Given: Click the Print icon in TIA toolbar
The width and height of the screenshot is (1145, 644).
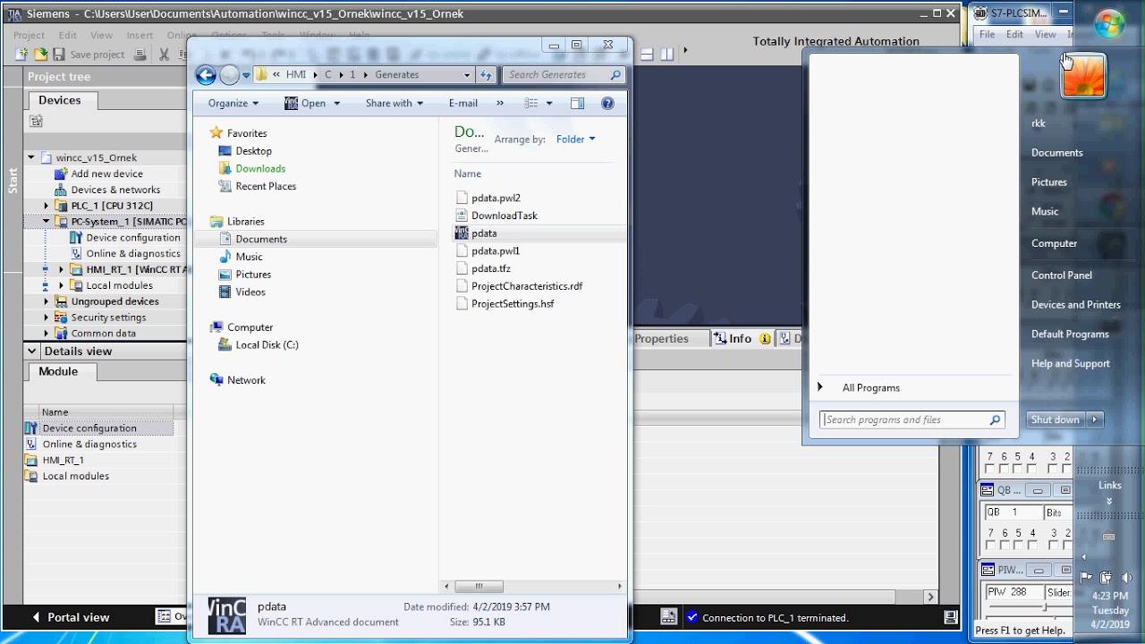Looking at the screenshot, I should (140, 55).
